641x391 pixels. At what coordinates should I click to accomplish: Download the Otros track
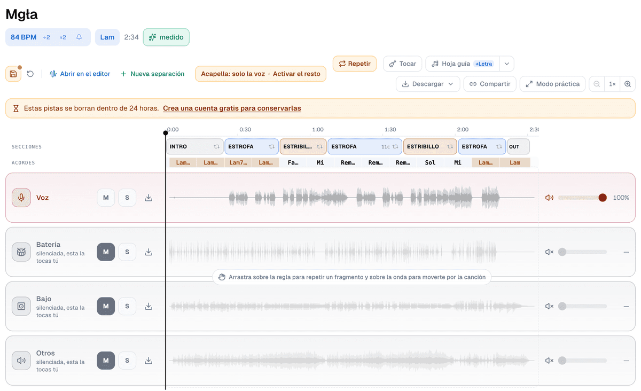148,361
